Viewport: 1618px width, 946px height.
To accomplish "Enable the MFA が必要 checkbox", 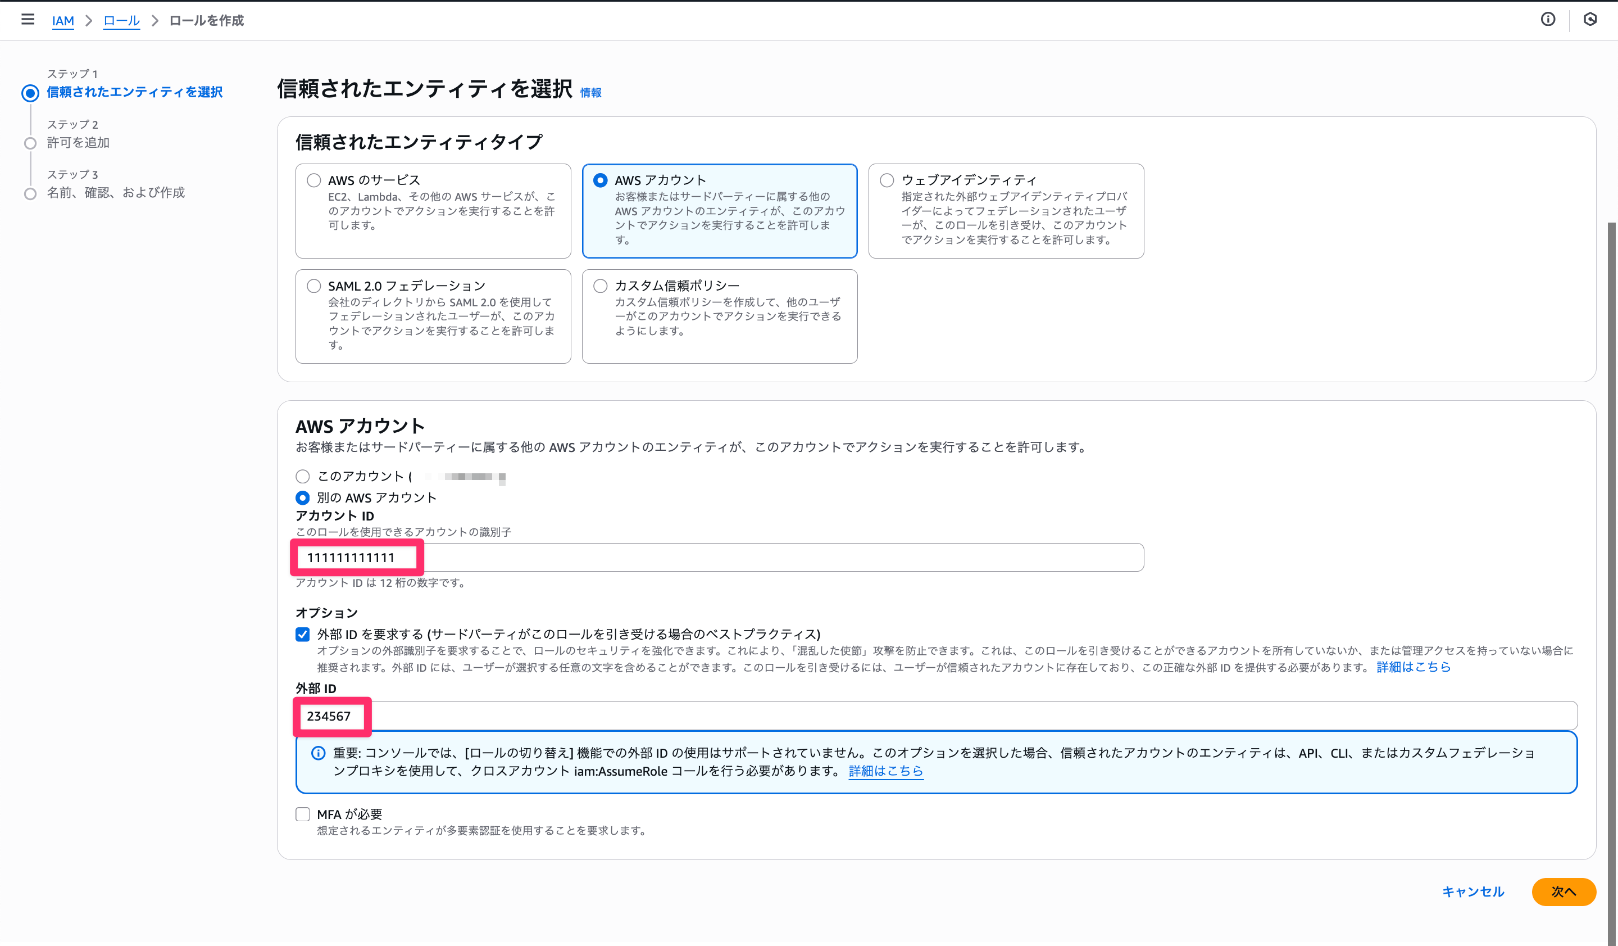I will 302,814.
